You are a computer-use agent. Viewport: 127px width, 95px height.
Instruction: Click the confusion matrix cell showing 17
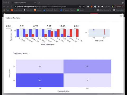40,66
